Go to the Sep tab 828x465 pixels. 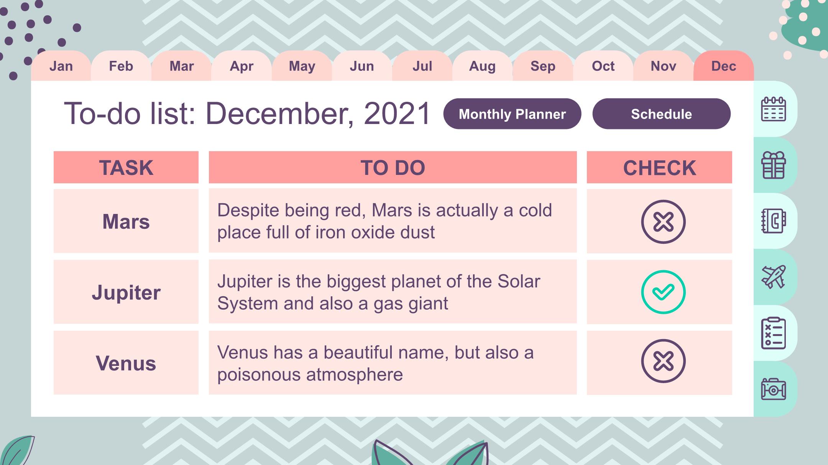543,66
